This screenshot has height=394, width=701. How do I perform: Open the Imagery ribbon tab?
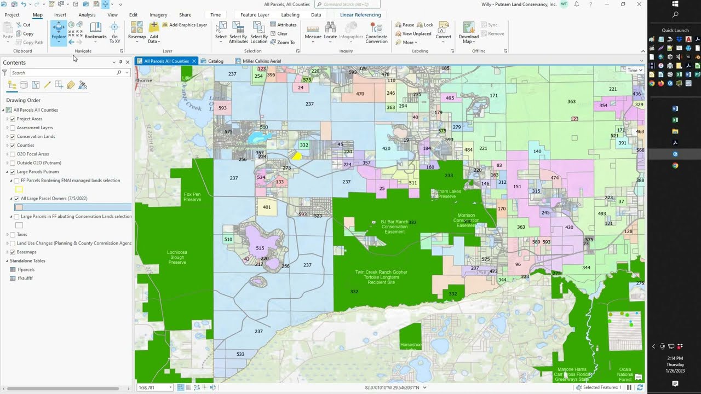point(158,15)
